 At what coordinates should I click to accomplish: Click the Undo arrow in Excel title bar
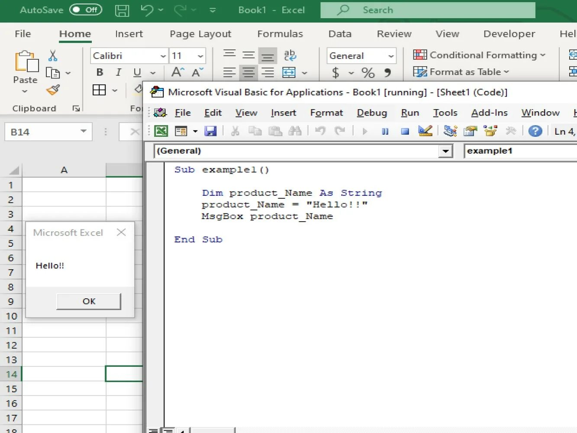click(147, 10)
